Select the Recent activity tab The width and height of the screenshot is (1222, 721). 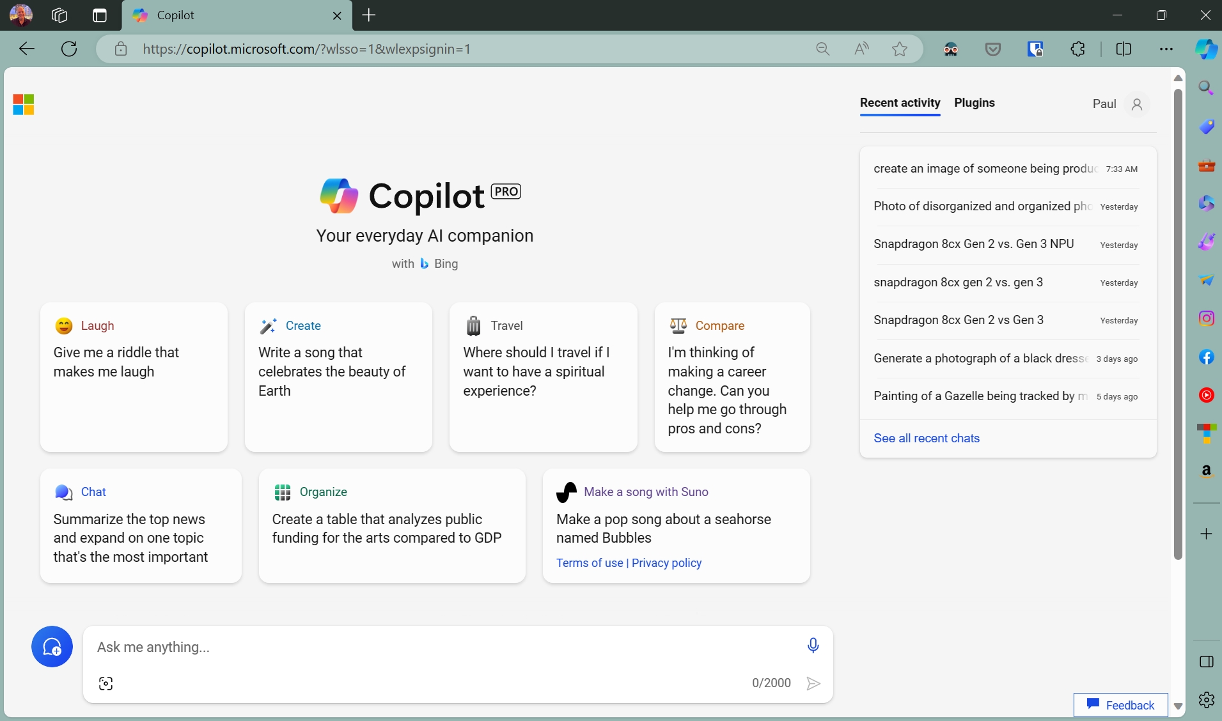point(900,103)
